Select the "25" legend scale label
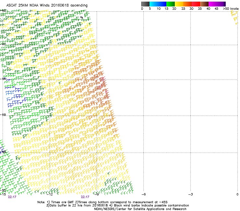 point(183,9)
